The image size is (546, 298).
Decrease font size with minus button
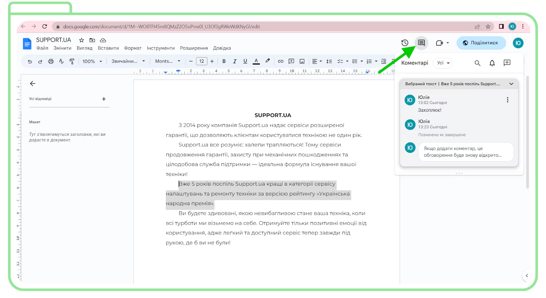click(x=191, y=61)
